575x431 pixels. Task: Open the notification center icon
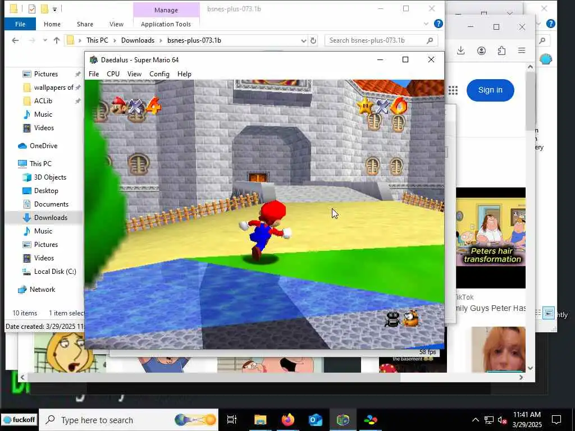click(556, 420)
